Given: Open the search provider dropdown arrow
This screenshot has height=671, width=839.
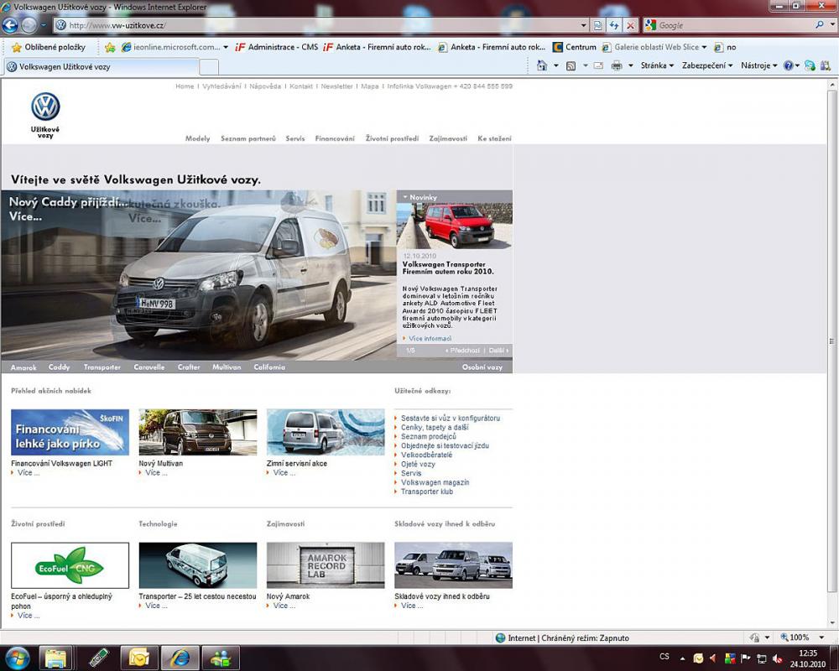Looking at the screenshot, I should [x=832, y=25].
